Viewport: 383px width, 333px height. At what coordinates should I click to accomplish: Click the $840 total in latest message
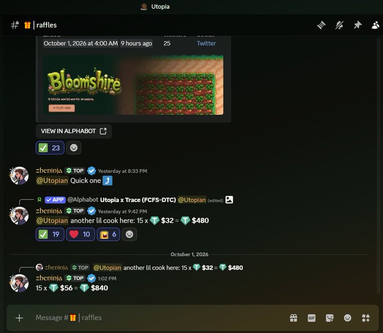coord(100,288)
